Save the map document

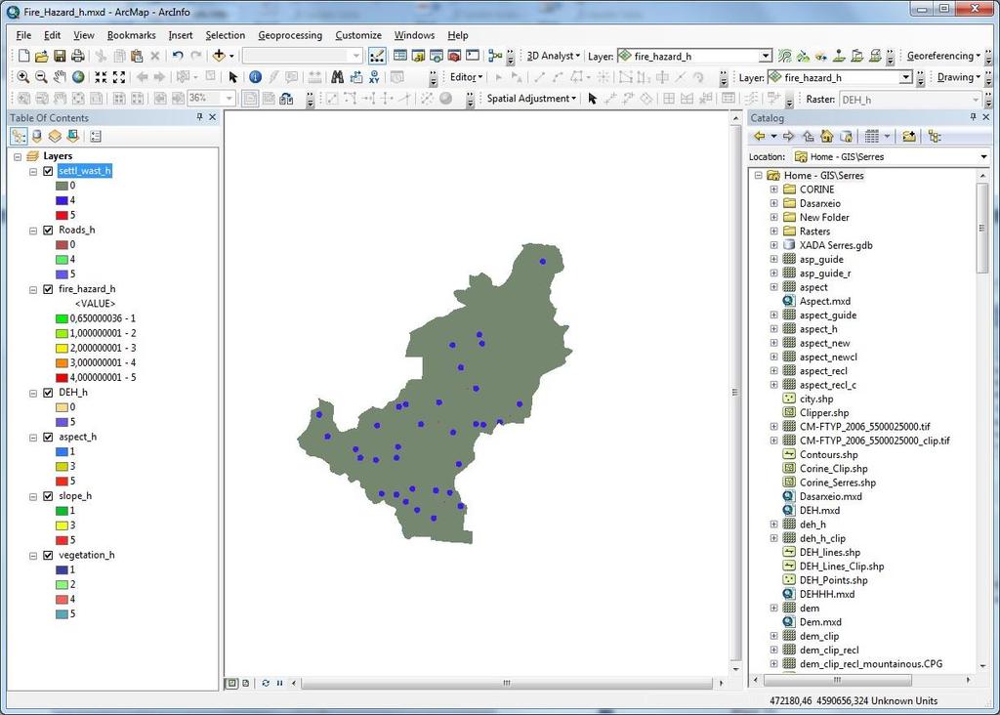point(60,56)
